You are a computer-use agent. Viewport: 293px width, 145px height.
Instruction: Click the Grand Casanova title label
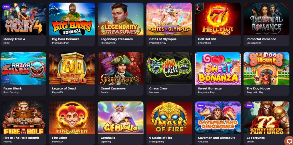click(113, 88)
